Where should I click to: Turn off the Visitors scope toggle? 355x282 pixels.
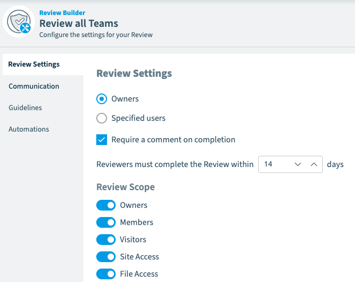(x=106, y=240)
